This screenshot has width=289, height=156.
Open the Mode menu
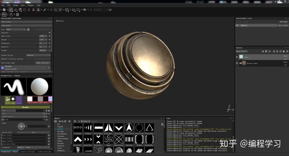click(16, 5)
